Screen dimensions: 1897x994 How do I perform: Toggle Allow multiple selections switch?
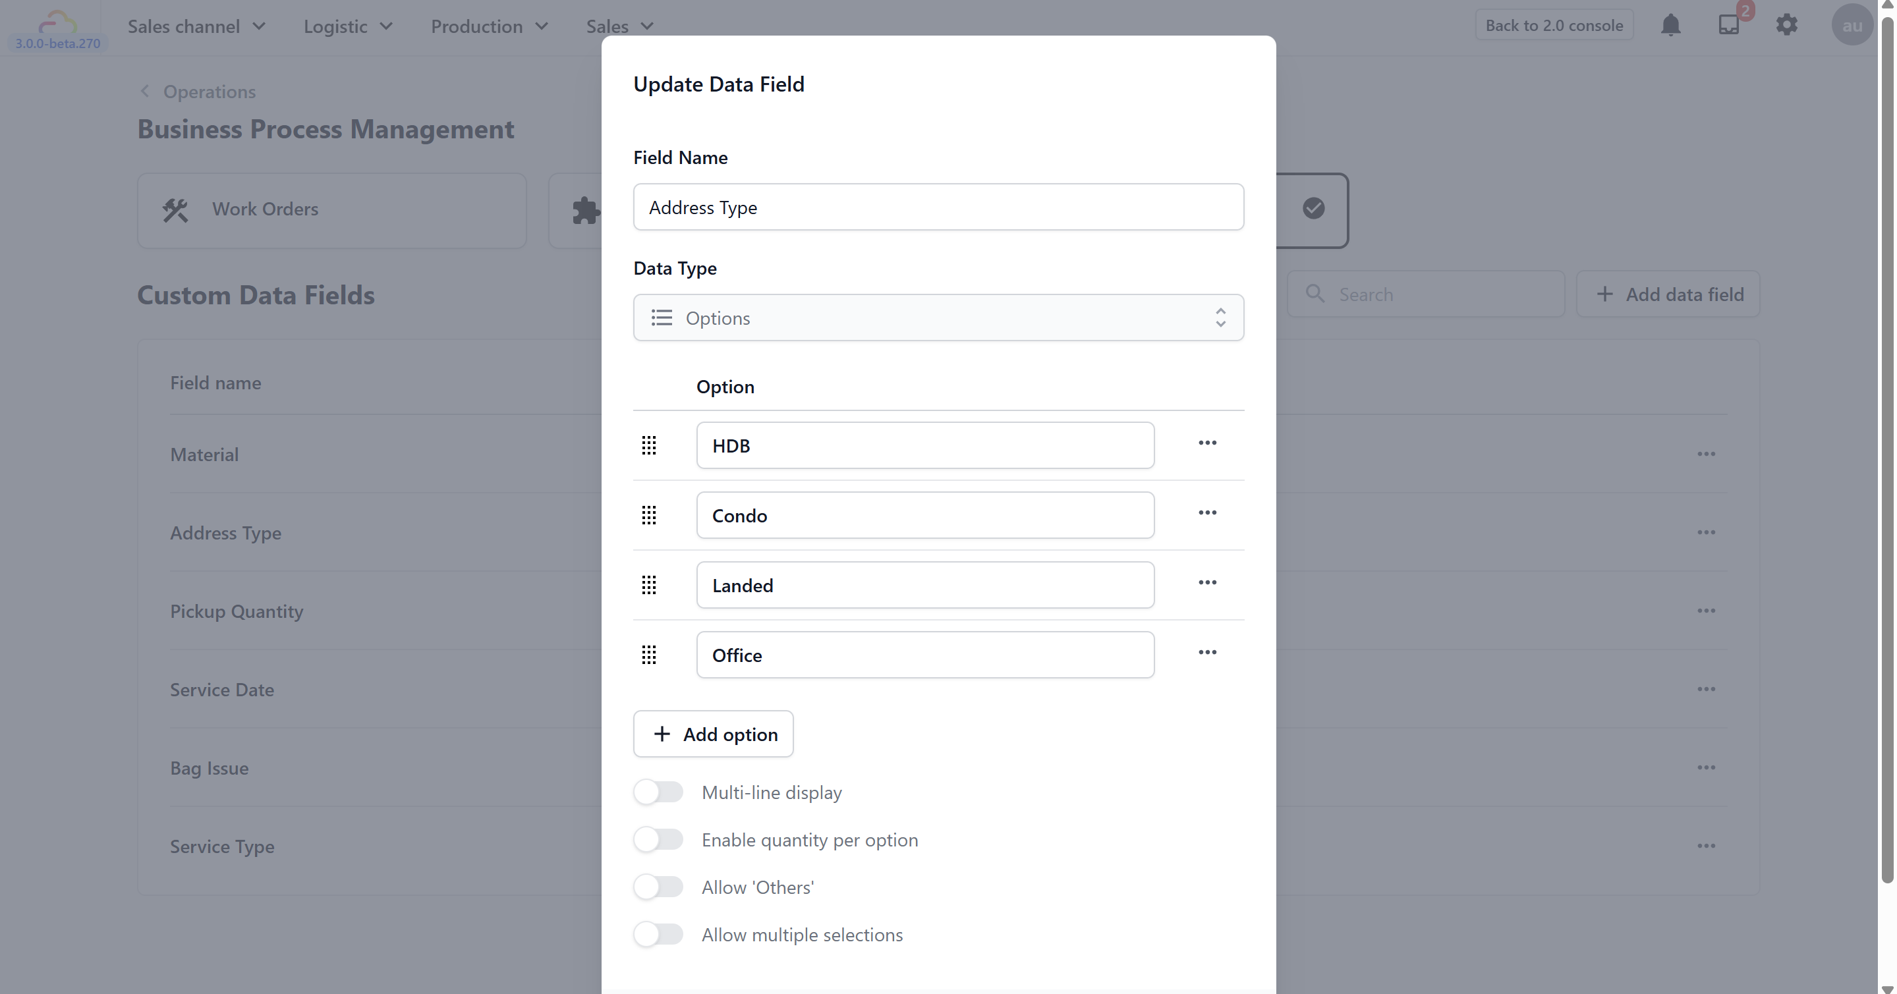coord(658,935)
